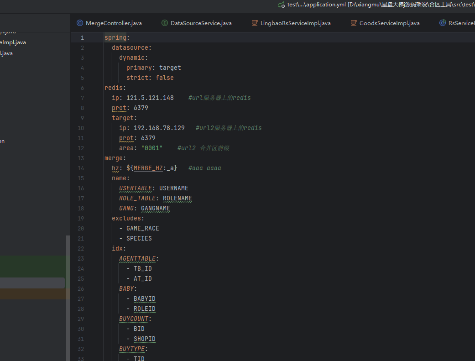Click the IP value 192.168.78.129
The height and width of the screenshot is (361, 475).
[159, 128]
